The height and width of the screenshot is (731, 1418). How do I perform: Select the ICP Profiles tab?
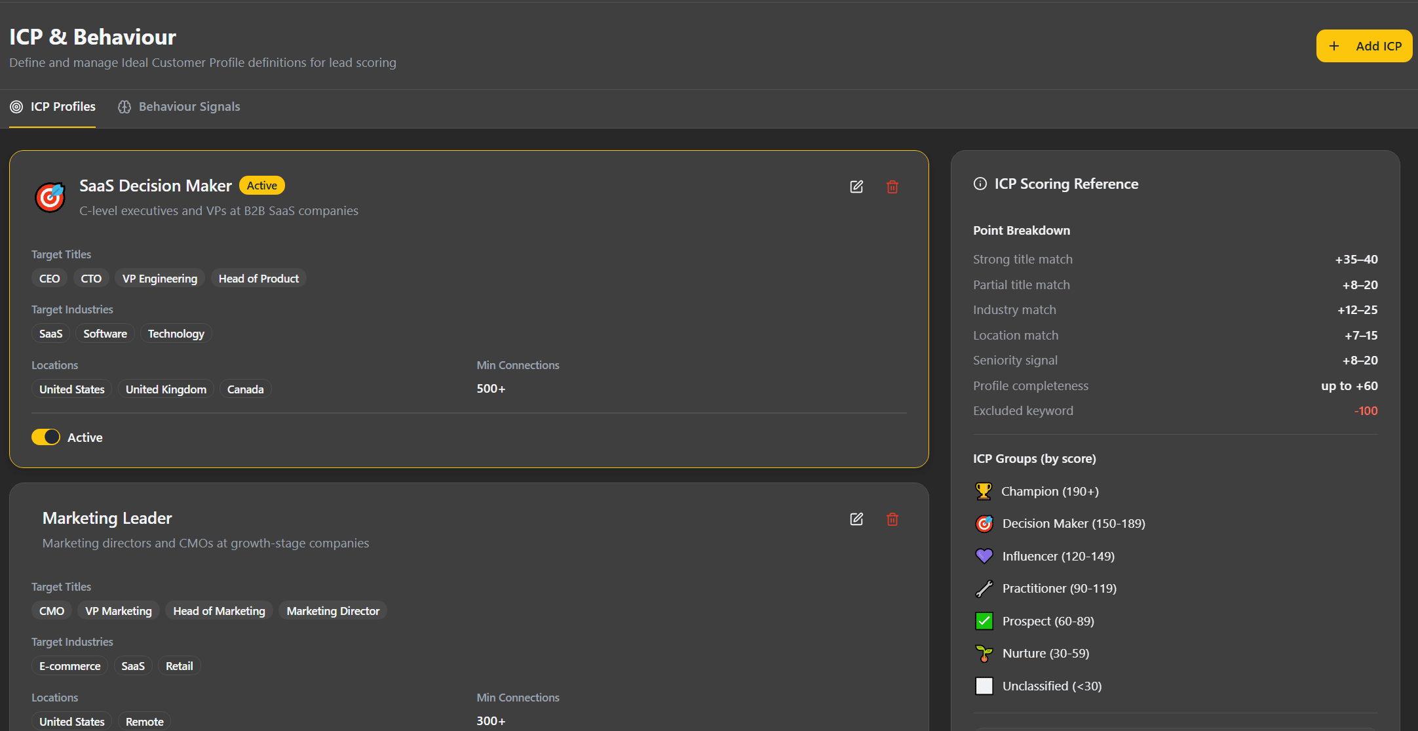[52, 107]
